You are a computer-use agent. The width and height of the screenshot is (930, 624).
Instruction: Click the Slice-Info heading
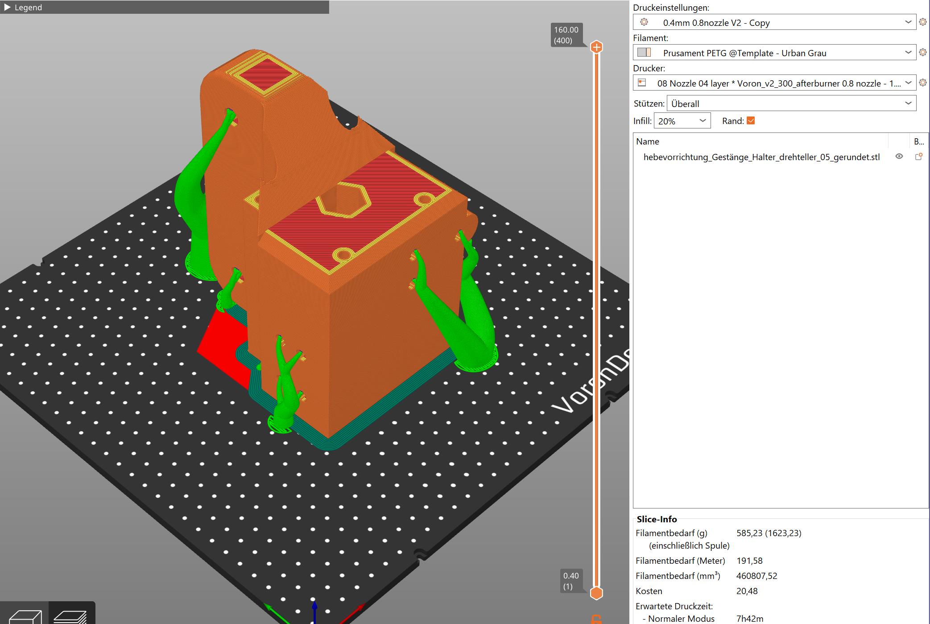(657, 519)
